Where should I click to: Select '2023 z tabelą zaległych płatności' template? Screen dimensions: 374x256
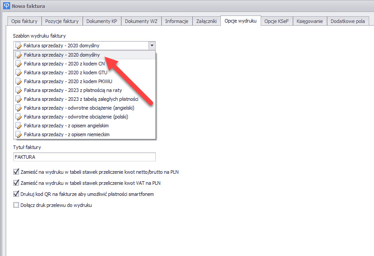81,99
